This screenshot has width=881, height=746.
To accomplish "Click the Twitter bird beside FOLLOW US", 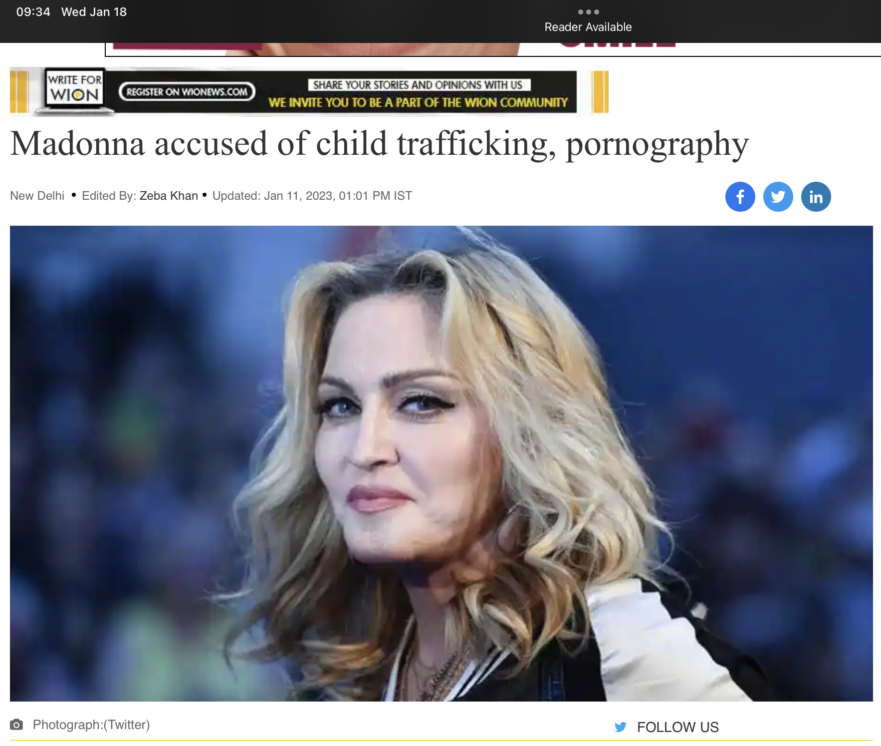I will point(620,727).
